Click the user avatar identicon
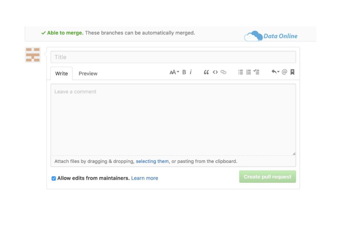Image resolution: width=343 pixels, height=230 pixels. coord(32,55)
